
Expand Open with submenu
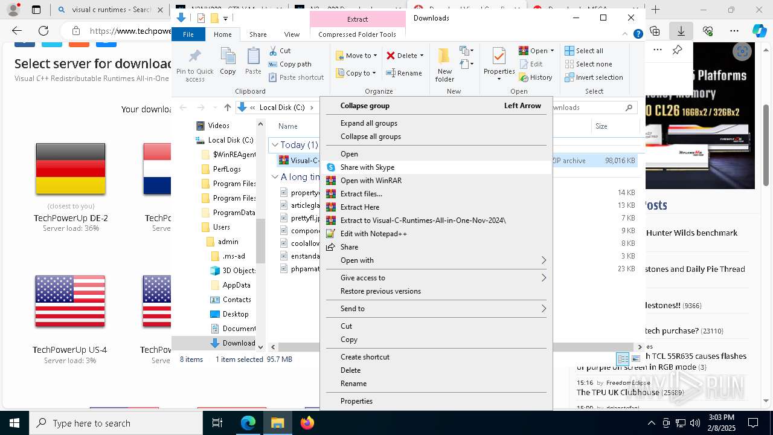[436, 260]
